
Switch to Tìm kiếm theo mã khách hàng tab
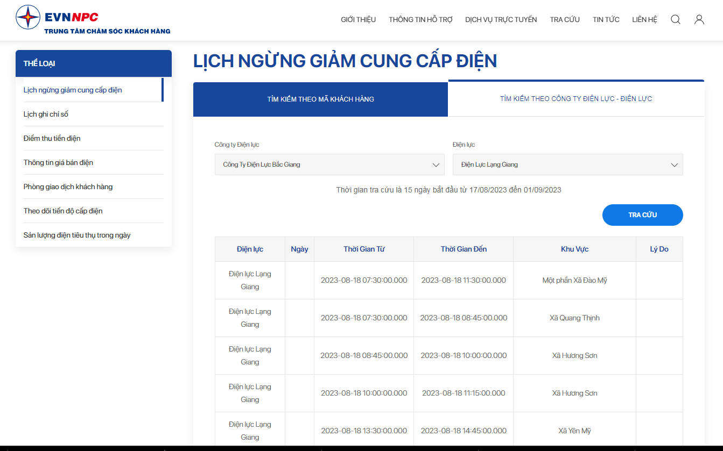(x=320, y=99)
